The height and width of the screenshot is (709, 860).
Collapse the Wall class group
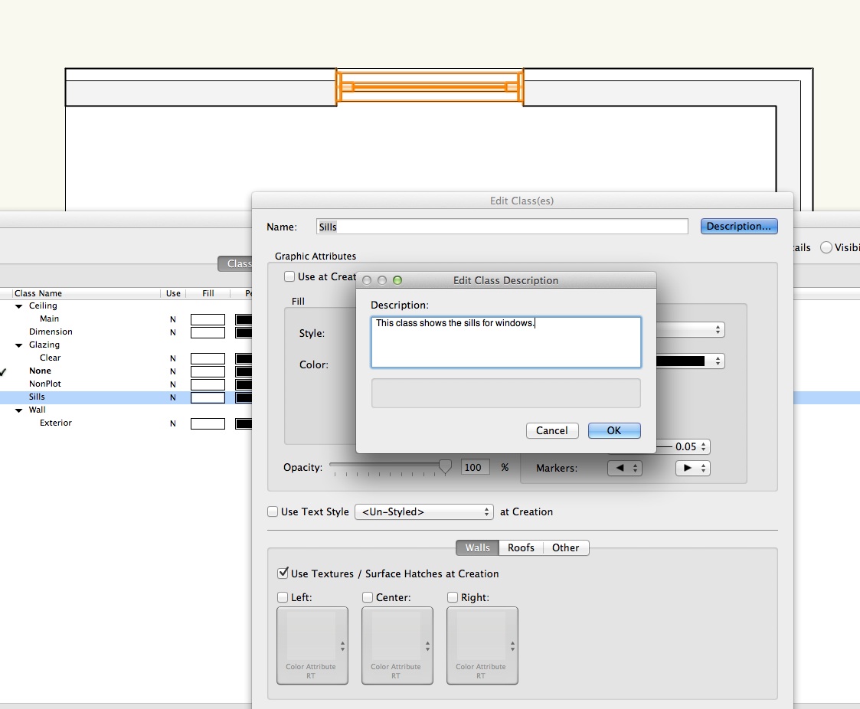(18, 410)
